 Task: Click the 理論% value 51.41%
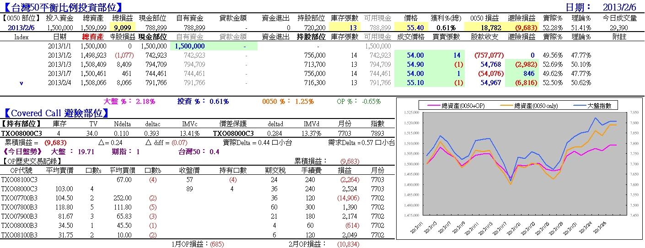[x=581, y=27]
